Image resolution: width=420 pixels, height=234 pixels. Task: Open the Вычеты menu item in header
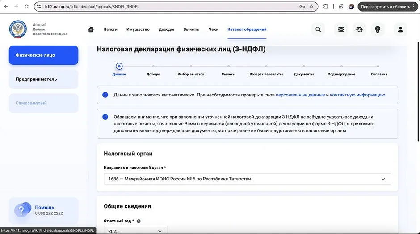tap(191, 29)
